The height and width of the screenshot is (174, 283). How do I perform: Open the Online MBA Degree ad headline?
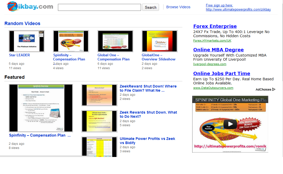tap(218, 50)
